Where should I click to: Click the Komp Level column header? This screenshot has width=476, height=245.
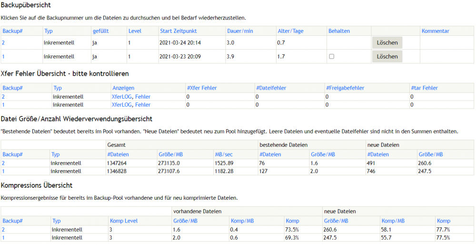point(124,221)
